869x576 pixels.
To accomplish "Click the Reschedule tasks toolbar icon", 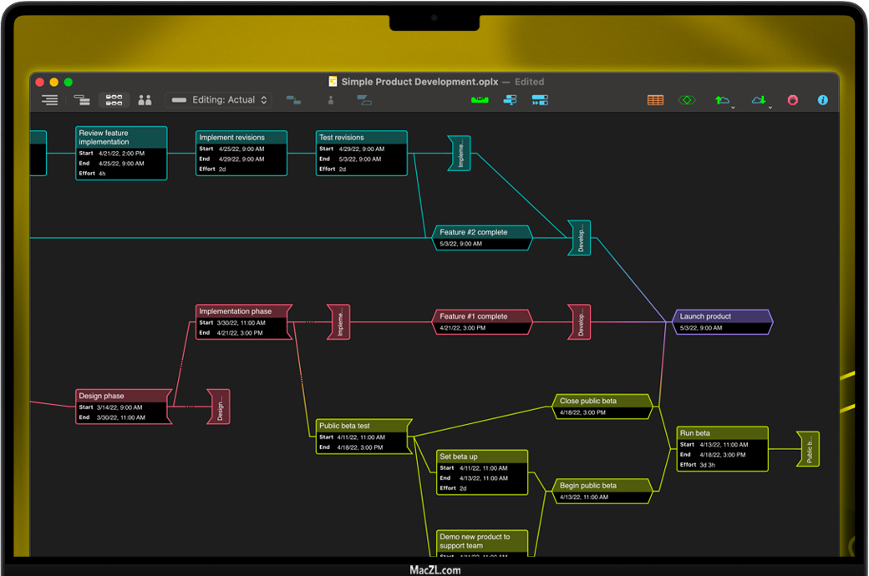I will pos(510,100).
